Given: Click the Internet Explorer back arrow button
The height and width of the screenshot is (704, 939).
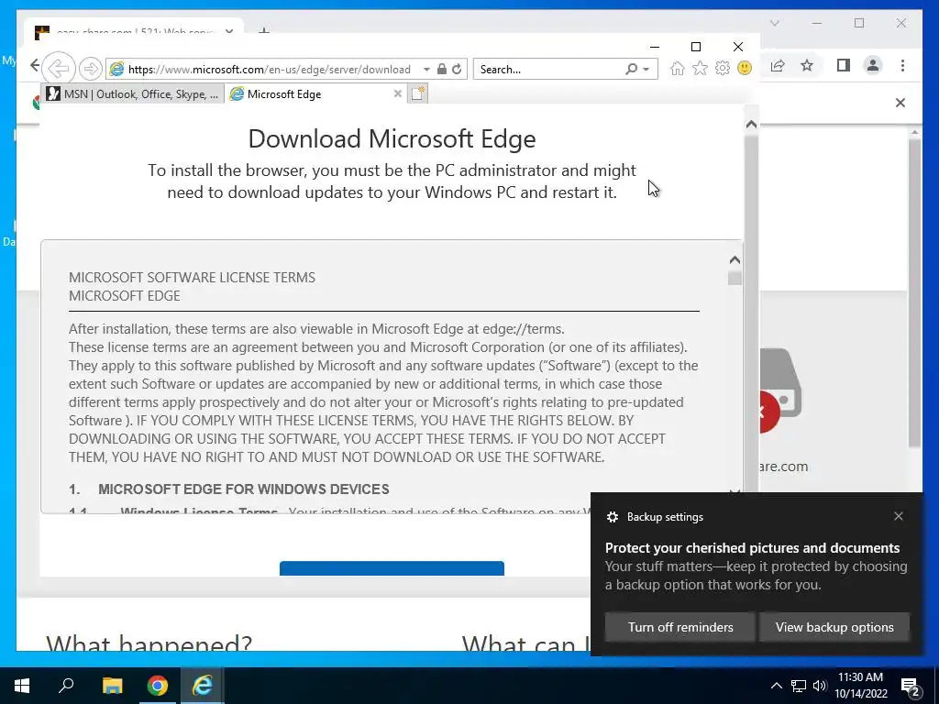Looking at the screenshot, I should pos(59,68).
